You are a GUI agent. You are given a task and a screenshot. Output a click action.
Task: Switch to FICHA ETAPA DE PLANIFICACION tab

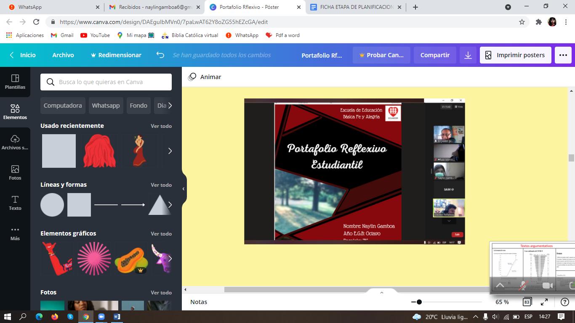[x=356, y=7]
